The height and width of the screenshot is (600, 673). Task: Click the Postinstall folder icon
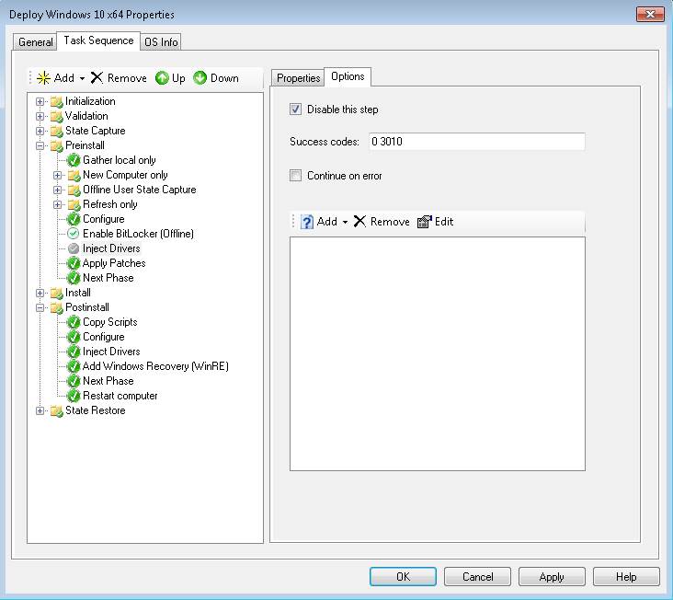57,307
